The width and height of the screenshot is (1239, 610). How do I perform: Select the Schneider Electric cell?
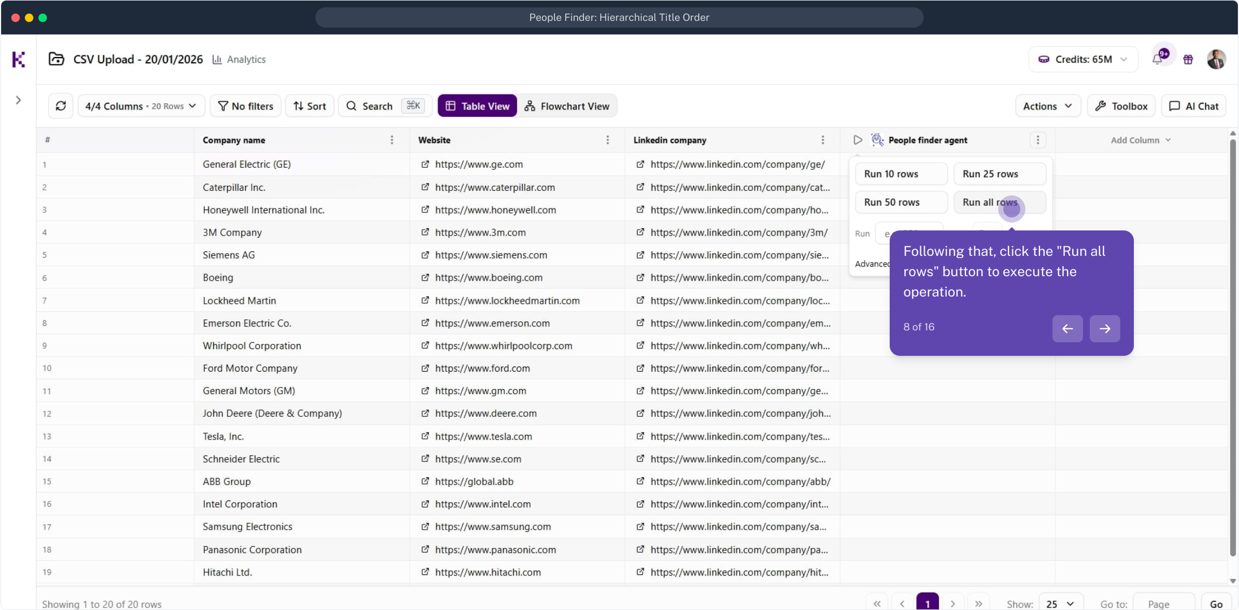[x=302, y=459]
